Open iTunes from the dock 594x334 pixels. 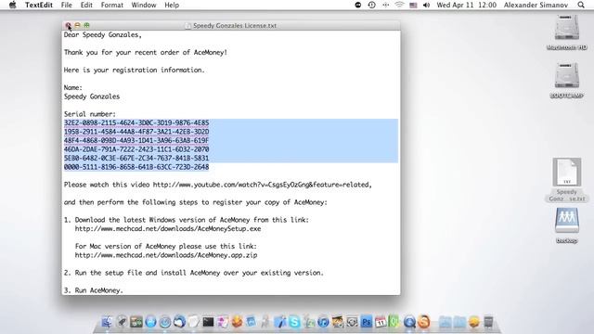323,322
